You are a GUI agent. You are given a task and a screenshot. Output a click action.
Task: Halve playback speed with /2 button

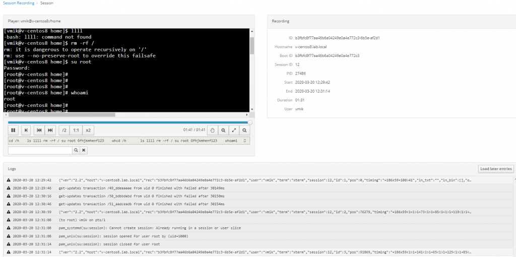tap(64, 131)
